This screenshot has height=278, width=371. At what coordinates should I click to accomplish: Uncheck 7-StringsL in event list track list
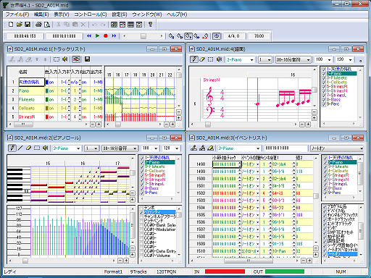[325, 184]
